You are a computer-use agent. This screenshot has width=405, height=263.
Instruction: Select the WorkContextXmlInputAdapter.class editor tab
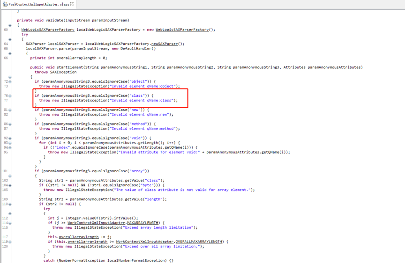point(39,4)
